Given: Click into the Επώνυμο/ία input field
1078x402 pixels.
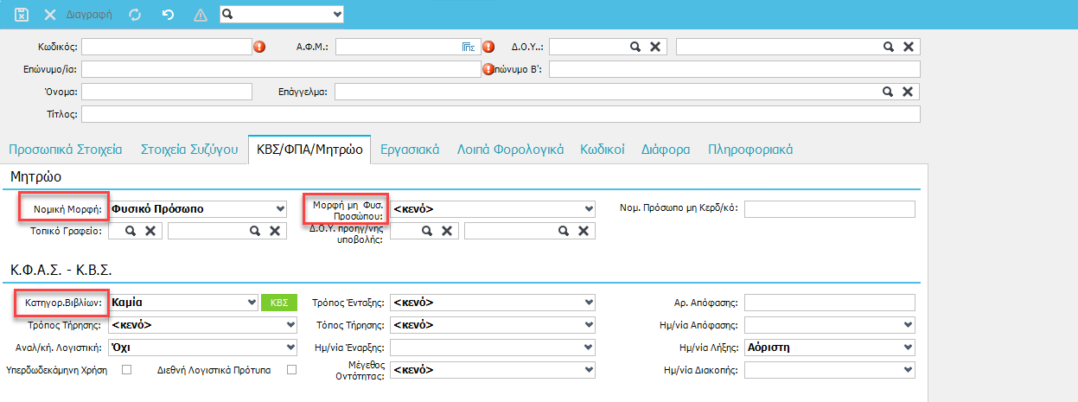Looking at the screenshot, I should point(280,69).
